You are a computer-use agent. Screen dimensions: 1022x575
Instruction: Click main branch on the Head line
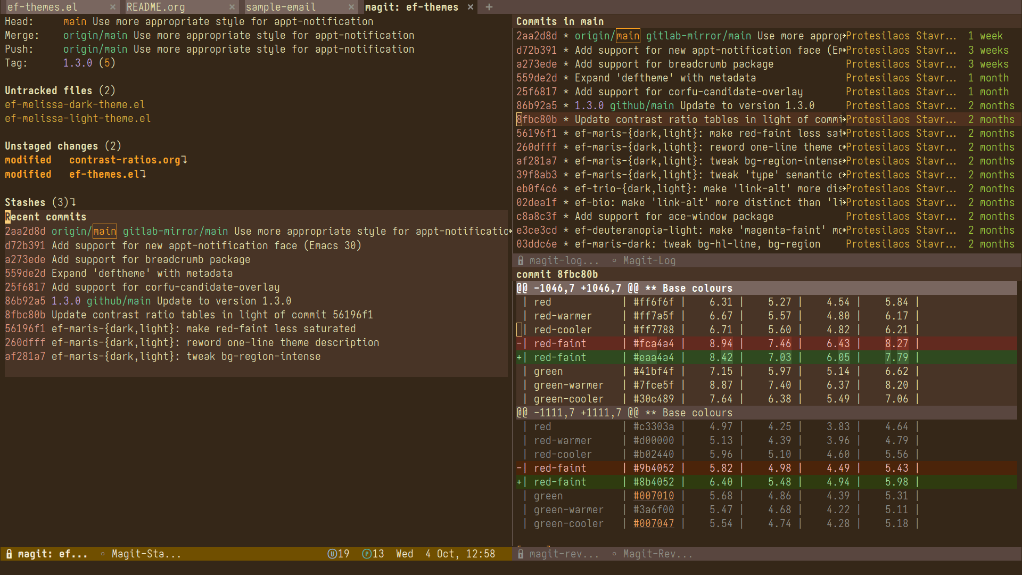tap(75, 21)
